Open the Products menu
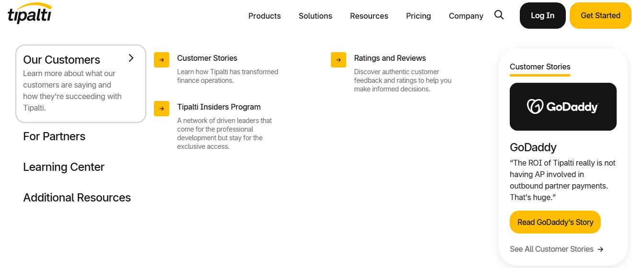 tap(264, 16)
